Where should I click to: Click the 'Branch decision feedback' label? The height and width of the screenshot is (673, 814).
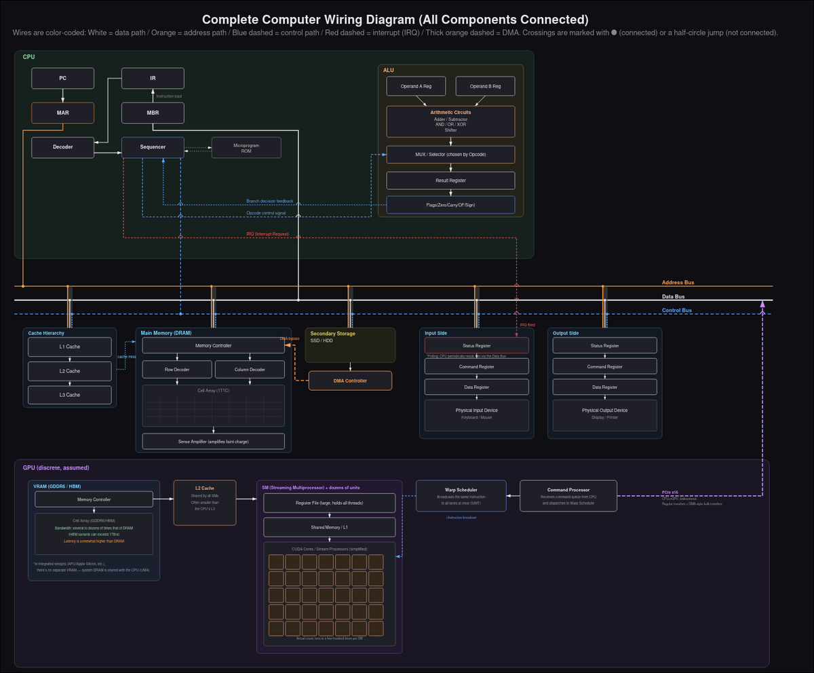[x=270, y=201]
